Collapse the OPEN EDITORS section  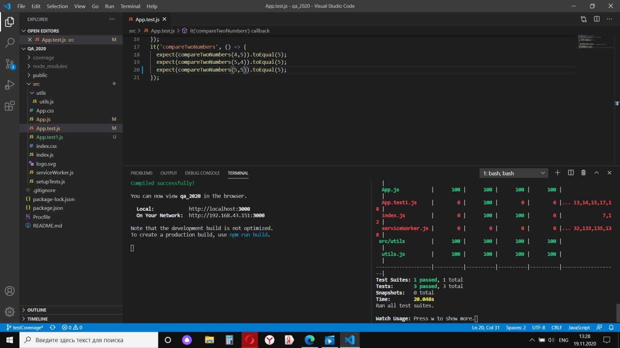coord(71,30)
